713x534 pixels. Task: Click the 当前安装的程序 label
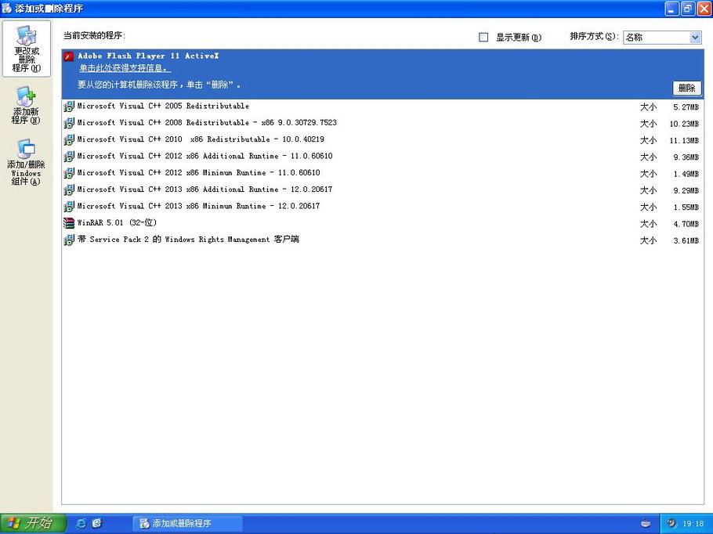point(94,35)
